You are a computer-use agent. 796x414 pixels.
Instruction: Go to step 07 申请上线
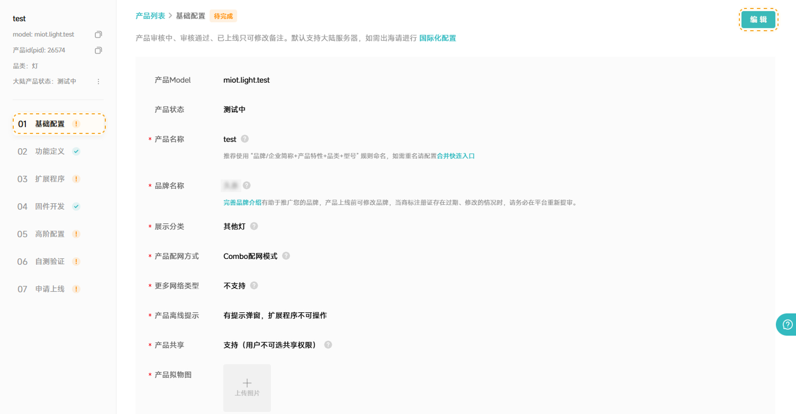[48, 289]
